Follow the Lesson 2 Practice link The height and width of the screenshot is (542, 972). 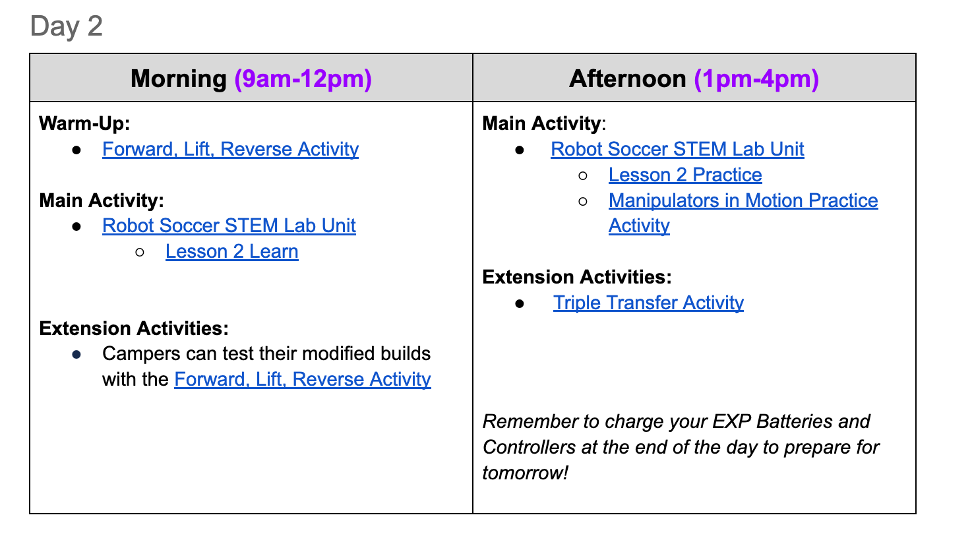685,175
